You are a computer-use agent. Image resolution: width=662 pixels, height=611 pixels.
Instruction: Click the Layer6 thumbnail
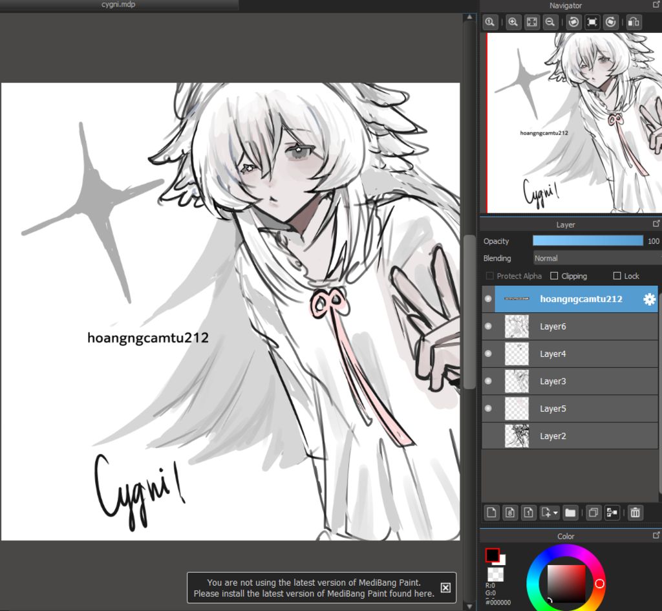(517, 327)
